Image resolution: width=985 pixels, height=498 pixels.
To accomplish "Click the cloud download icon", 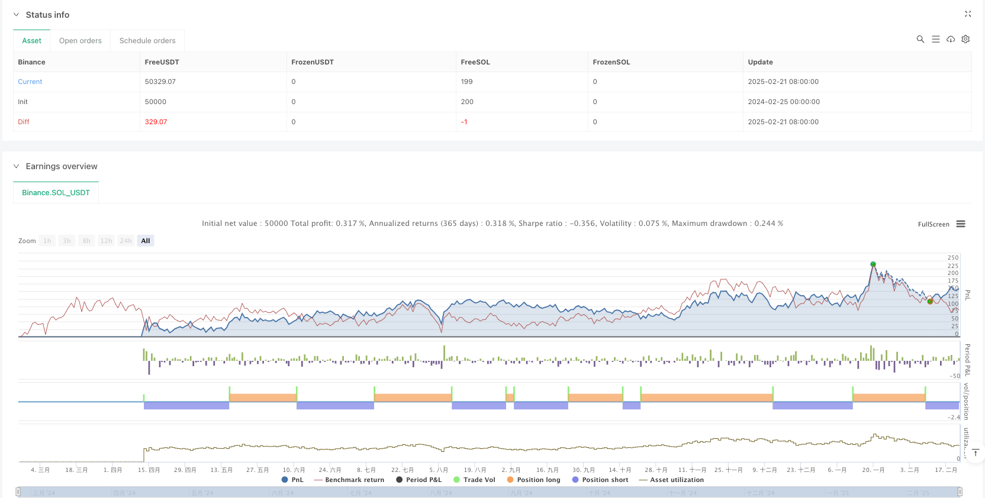I will tap(951, 39).
